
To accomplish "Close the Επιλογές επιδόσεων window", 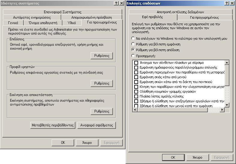I will coord(232,3).
